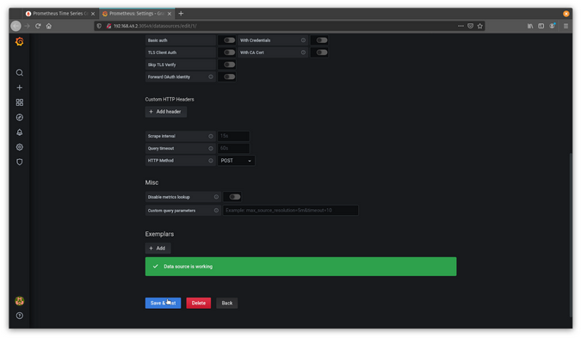581x338 pixels.
Task: Bookmark this page with the star icon
Action: tap(480, 26)
